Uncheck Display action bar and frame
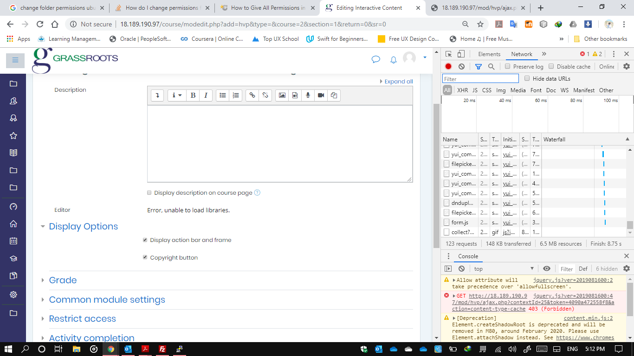Viewport: 634px width, 356px height. (x=145, y=240)
